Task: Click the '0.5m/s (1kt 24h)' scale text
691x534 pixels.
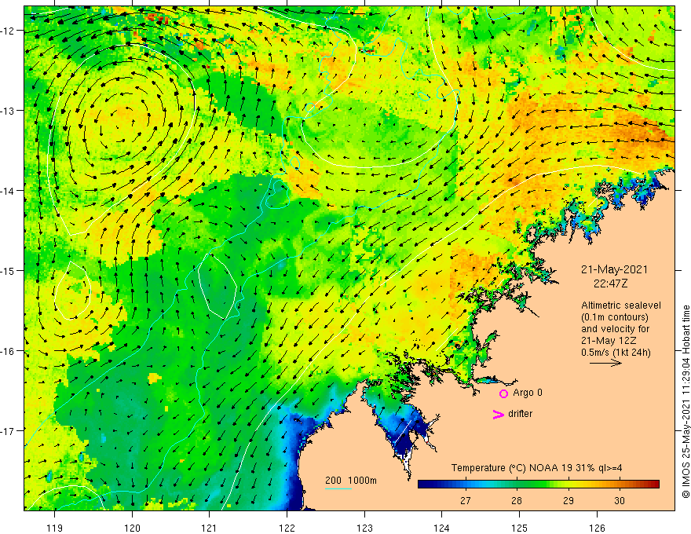Action: (616, 353)
